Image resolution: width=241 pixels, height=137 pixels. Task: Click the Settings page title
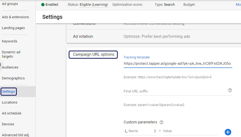point(52,17)
